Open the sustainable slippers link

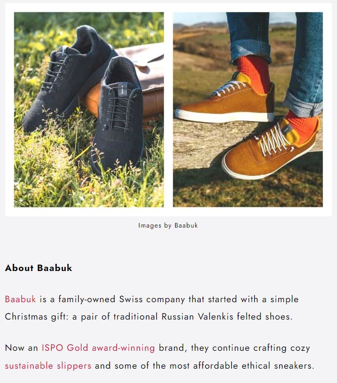point(48,366)
